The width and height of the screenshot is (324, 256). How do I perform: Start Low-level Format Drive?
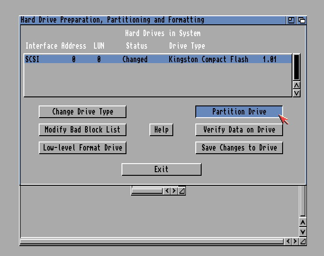(82, 148)
